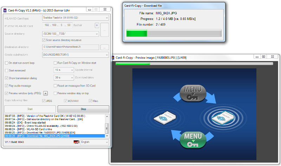
Task: Open the WLAN-SD Card type dropdown
Action: click(76, 18)
